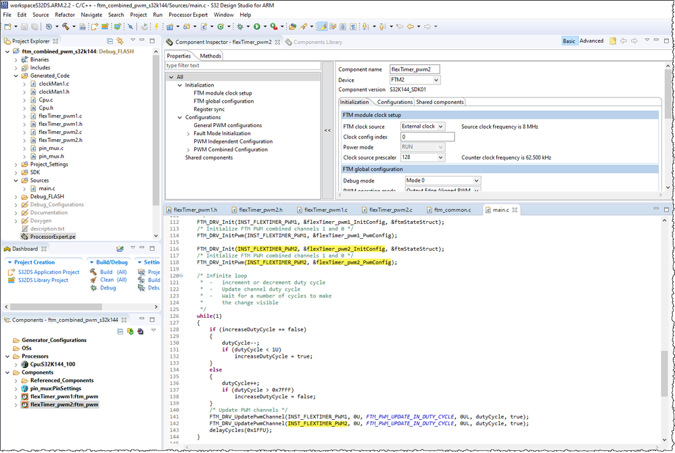
Task: Click the collapse panel '<<' button
Action: pyautogui.click(x=327, y=130)
